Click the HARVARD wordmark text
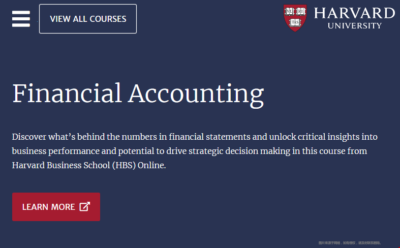This screenshot has height=248, width=400. 354,13
